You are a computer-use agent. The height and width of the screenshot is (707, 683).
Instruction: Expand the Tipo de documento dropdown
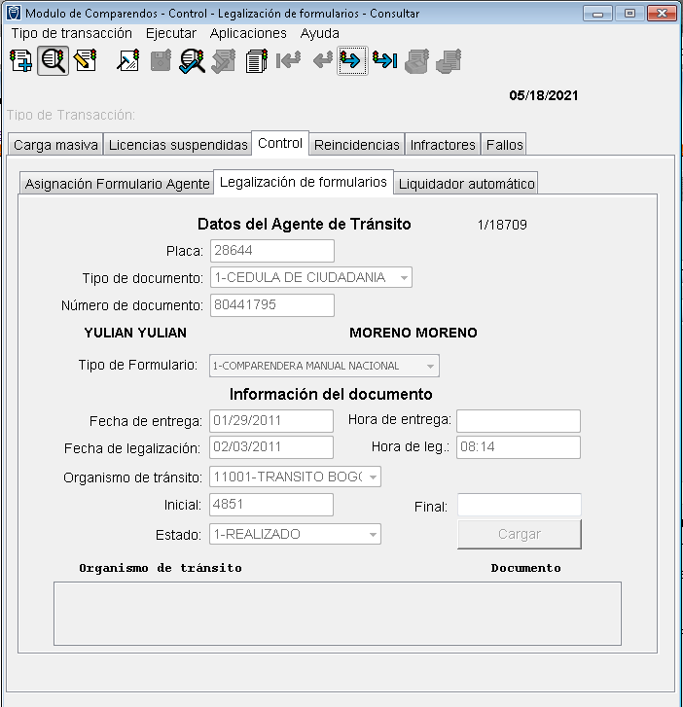402,278
